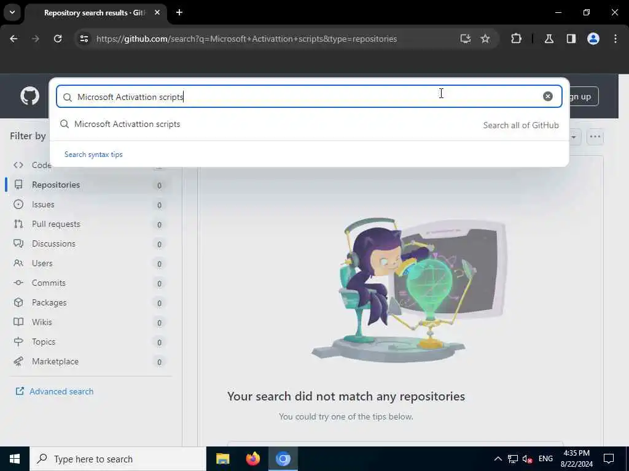Filter results by Issues
The image size is (629, 471).
click(89, 204)
